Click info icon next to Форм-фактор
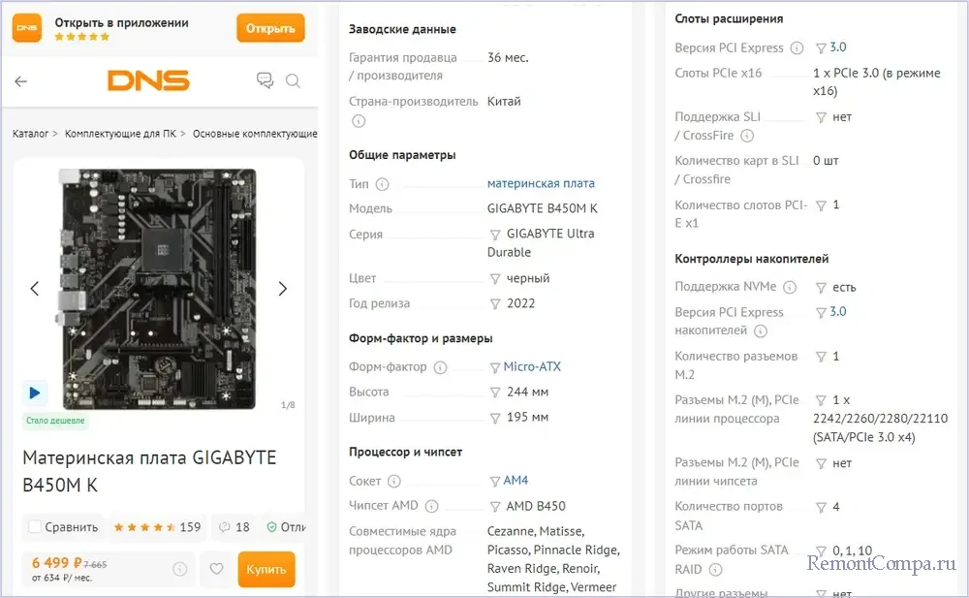Screen dimensions: 969x598 pos(440,367)
